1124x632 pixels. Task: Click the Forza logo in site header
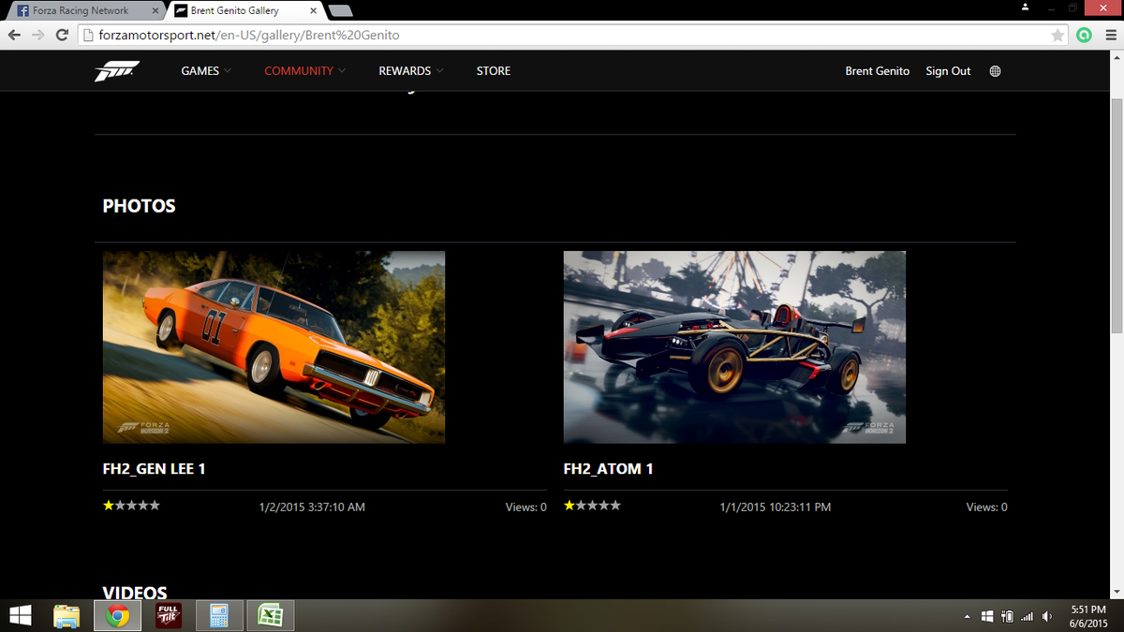116,71
